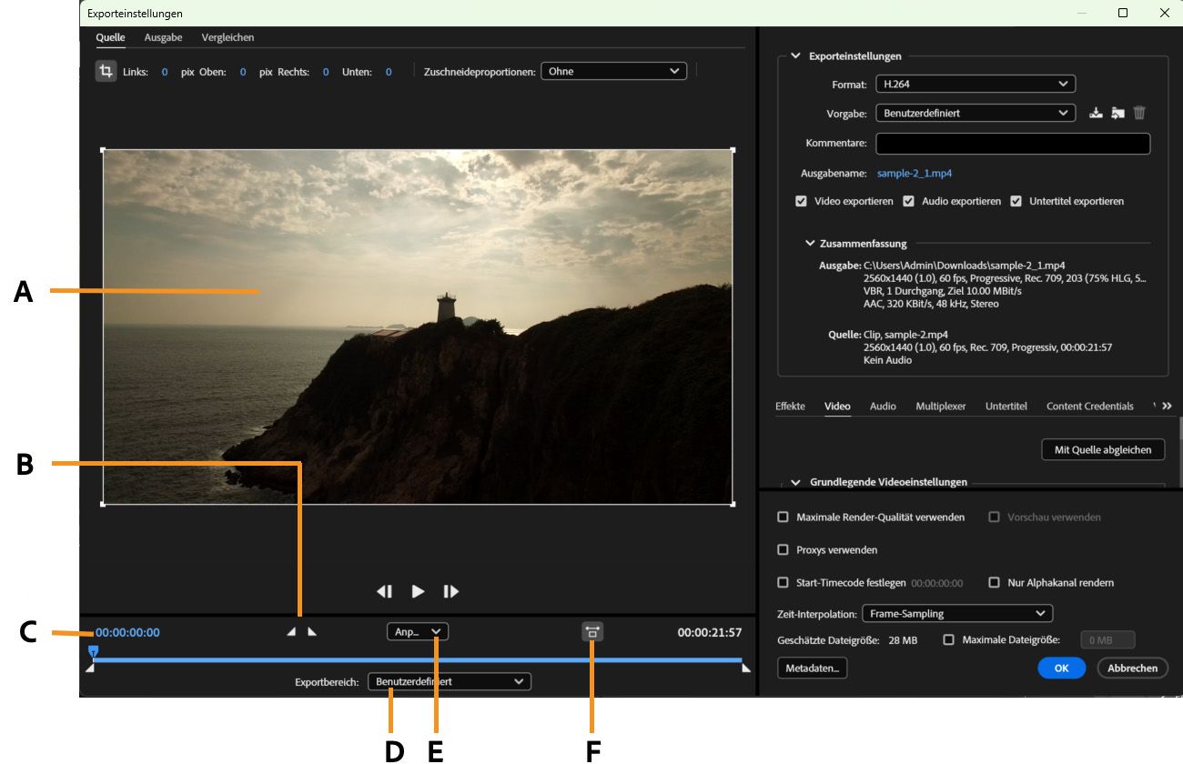The height and width of the screenshot is (764, 1183).
Task: Click the Mit Quelle abgleichen button
Action: click(x=1103, y=449)
